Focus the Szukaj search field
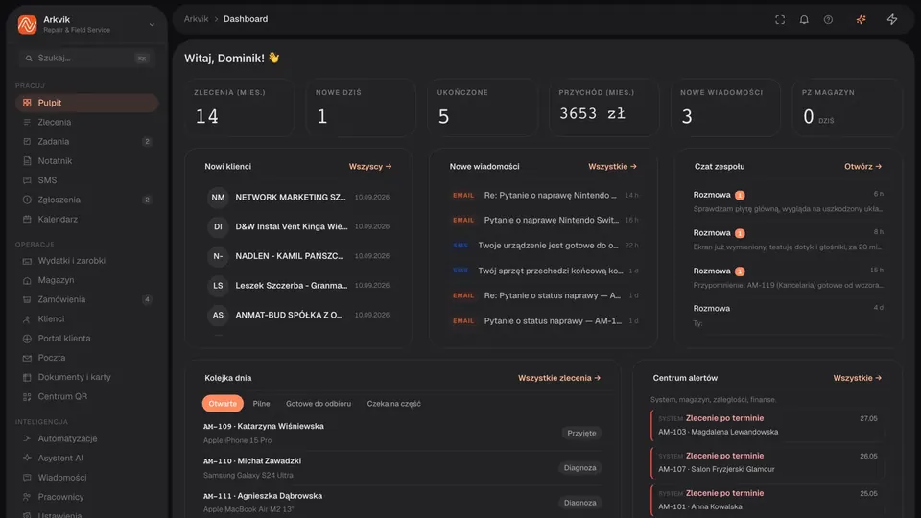Screen dimensions: 921x518 pyautogui.click(x=85, y=59)
